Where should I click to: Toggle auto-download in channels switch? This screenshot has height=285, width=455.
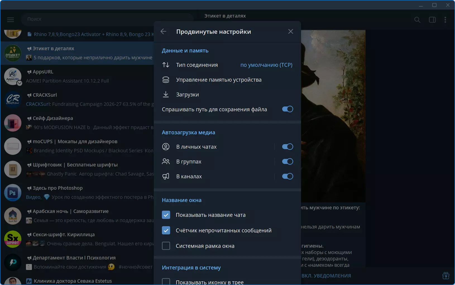coord(287,176)
